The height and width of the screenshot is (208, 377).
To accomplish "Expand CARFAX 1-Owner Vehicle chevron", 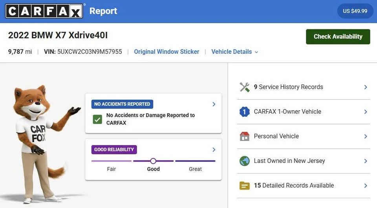I will click(x=366, y=112).
